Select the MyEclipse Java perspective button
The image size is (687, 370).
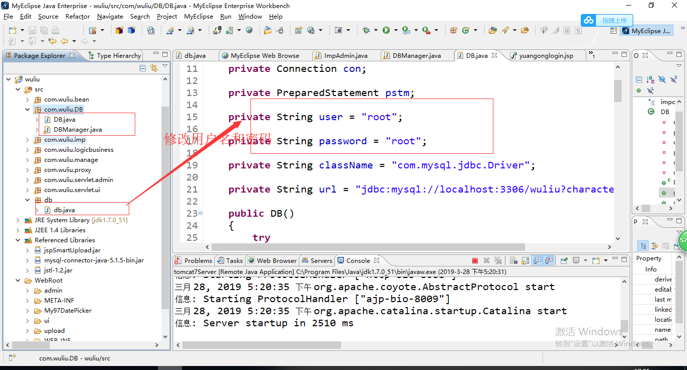point(646,31)
